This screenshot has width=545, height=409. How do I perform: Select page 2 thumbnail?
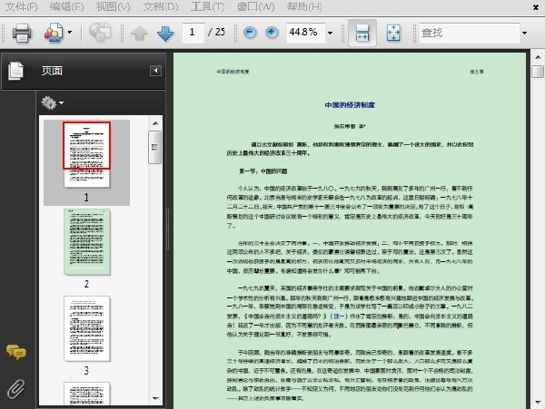pos(87,242)
